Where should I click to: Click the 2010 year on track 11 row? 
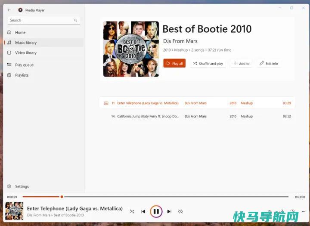(233, 103)
